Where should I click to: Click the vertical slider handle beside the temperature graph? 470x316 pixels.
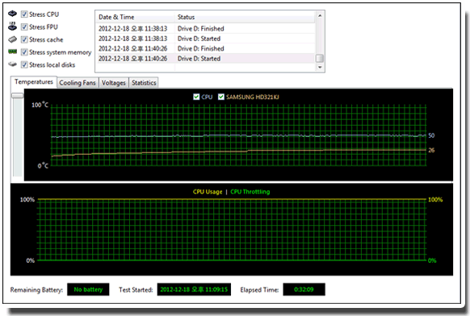[x=18, y=95]
